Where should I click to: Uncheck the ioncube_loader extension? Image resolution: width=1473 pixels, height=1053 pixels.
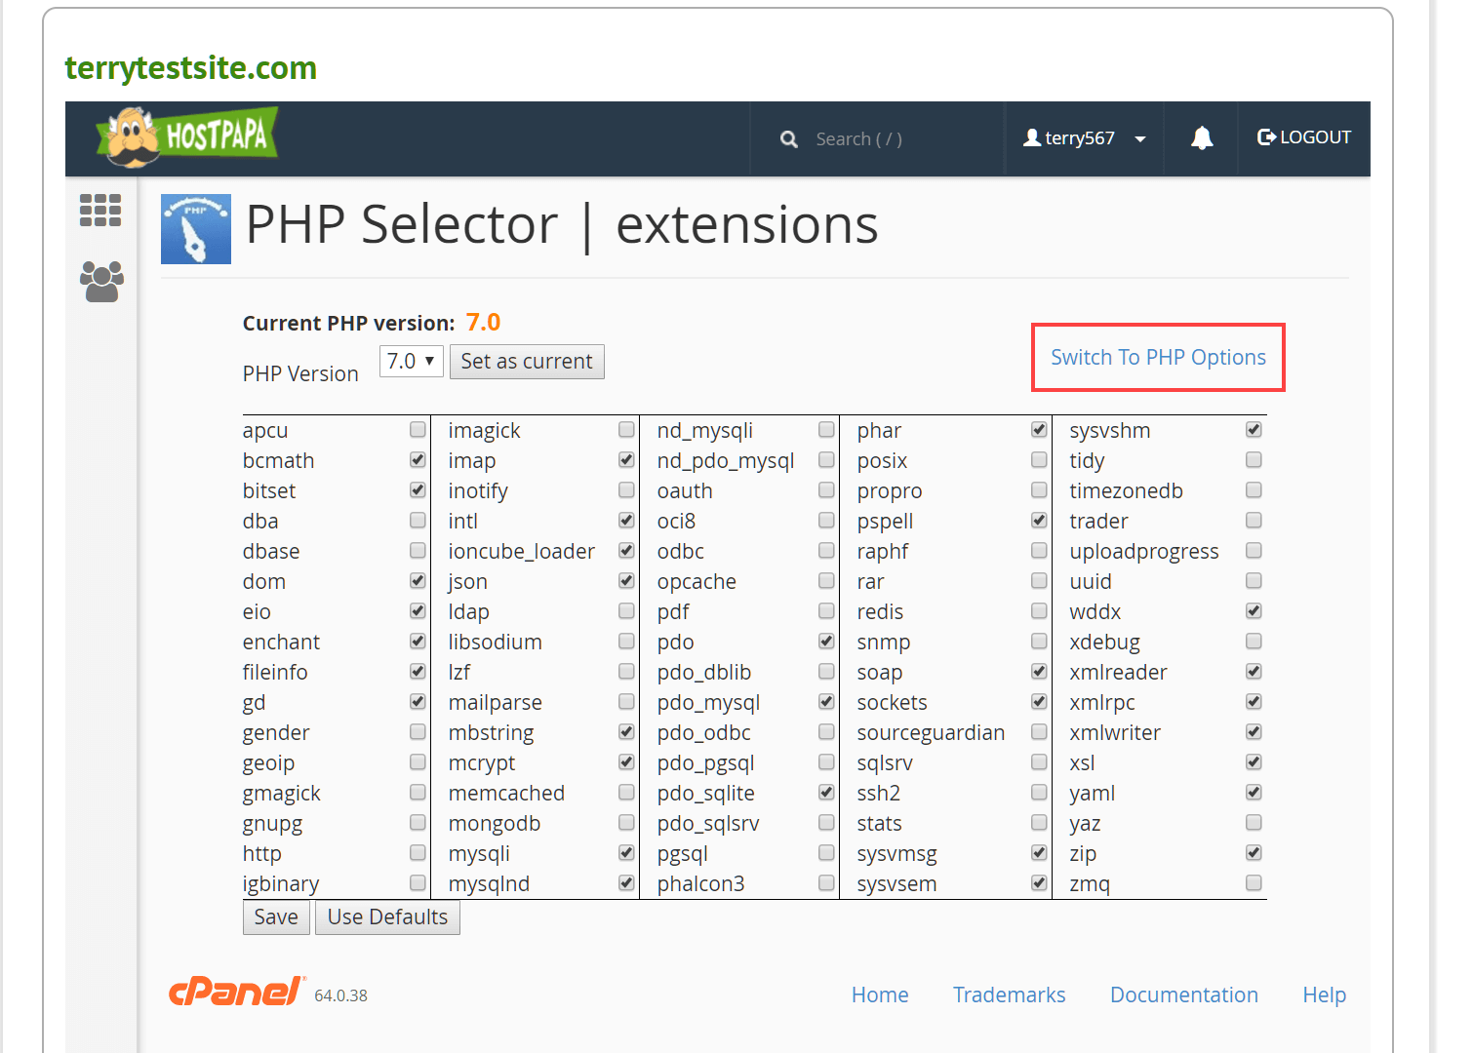(626, 550)
